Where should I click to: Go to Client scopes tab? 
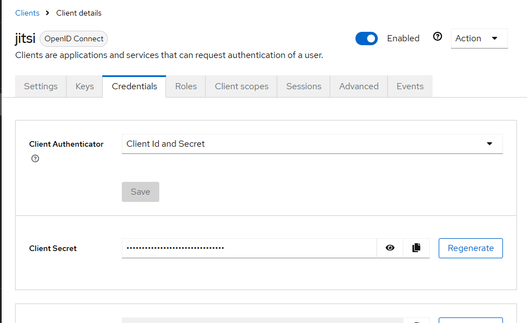coord(241,86)
